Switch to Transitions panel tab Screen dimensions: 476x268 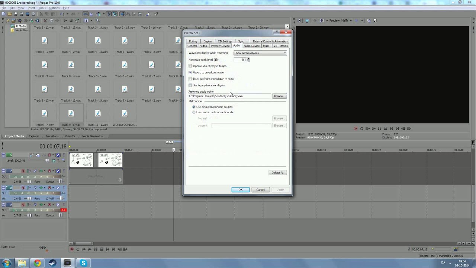pos(52,136)
